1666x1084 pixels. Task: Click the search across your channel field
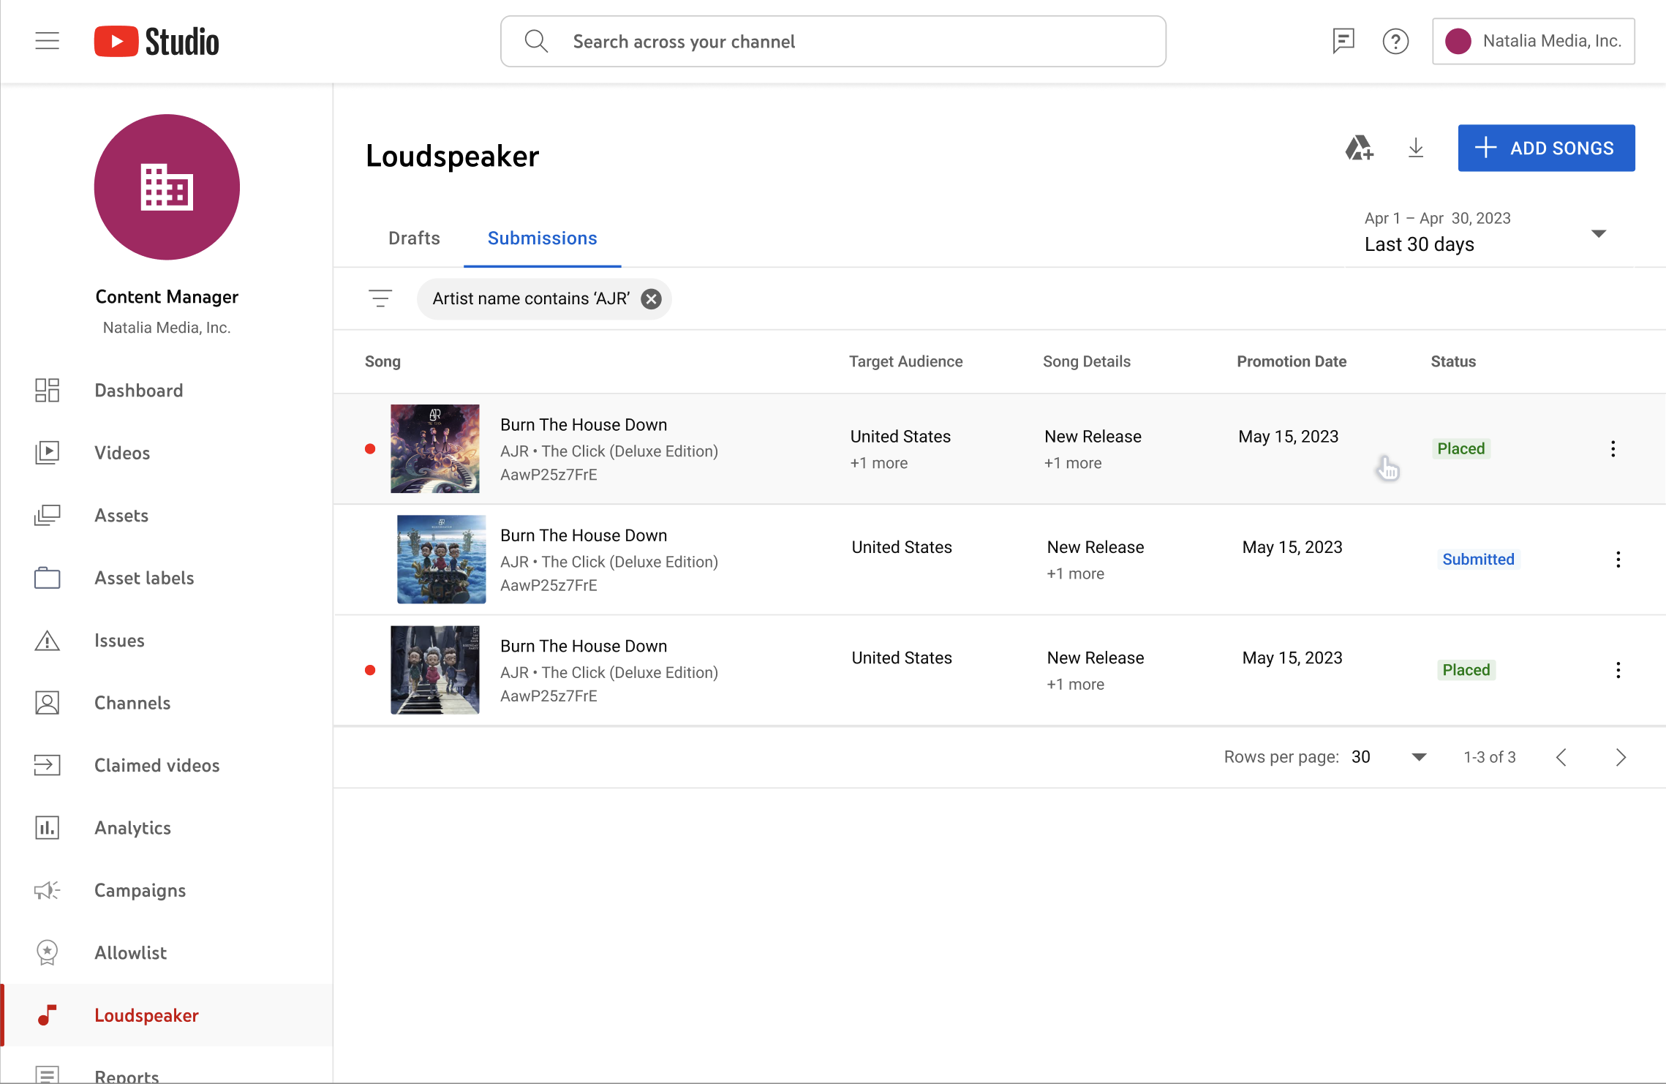tap(834, 42)
